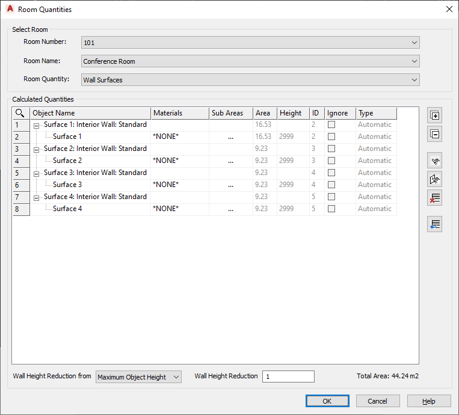Screen dimensions: 459x415
Task: Click the magnifier icon in table header
Action: [x=20, y=113]
